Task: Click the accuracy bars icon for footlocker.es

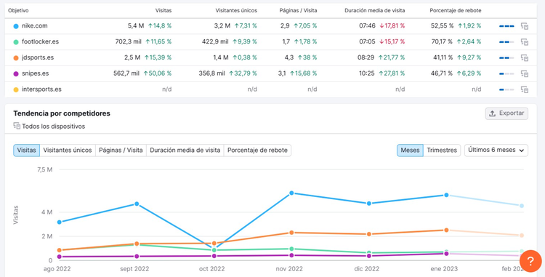Action: click(x=506, y=42)
